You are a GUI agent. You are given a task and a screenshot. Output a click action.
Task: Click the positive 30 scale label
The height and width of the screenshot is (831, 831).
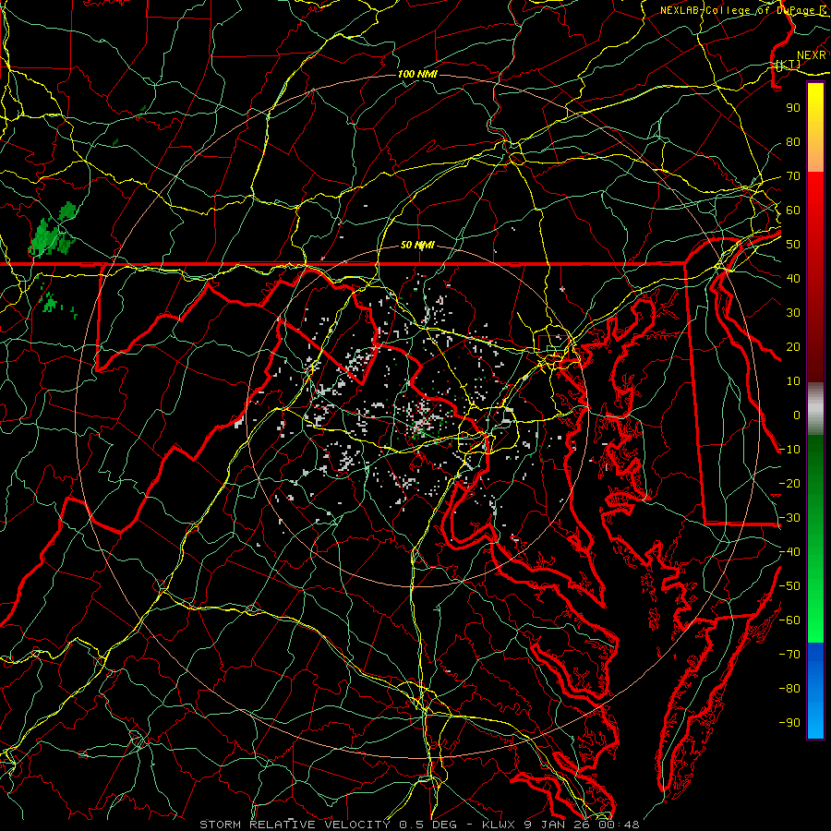793,313
